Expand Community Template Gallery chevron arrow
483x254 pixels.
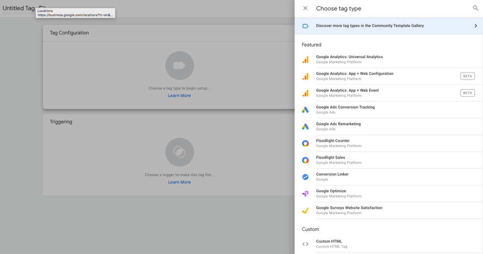coord(475,26)
